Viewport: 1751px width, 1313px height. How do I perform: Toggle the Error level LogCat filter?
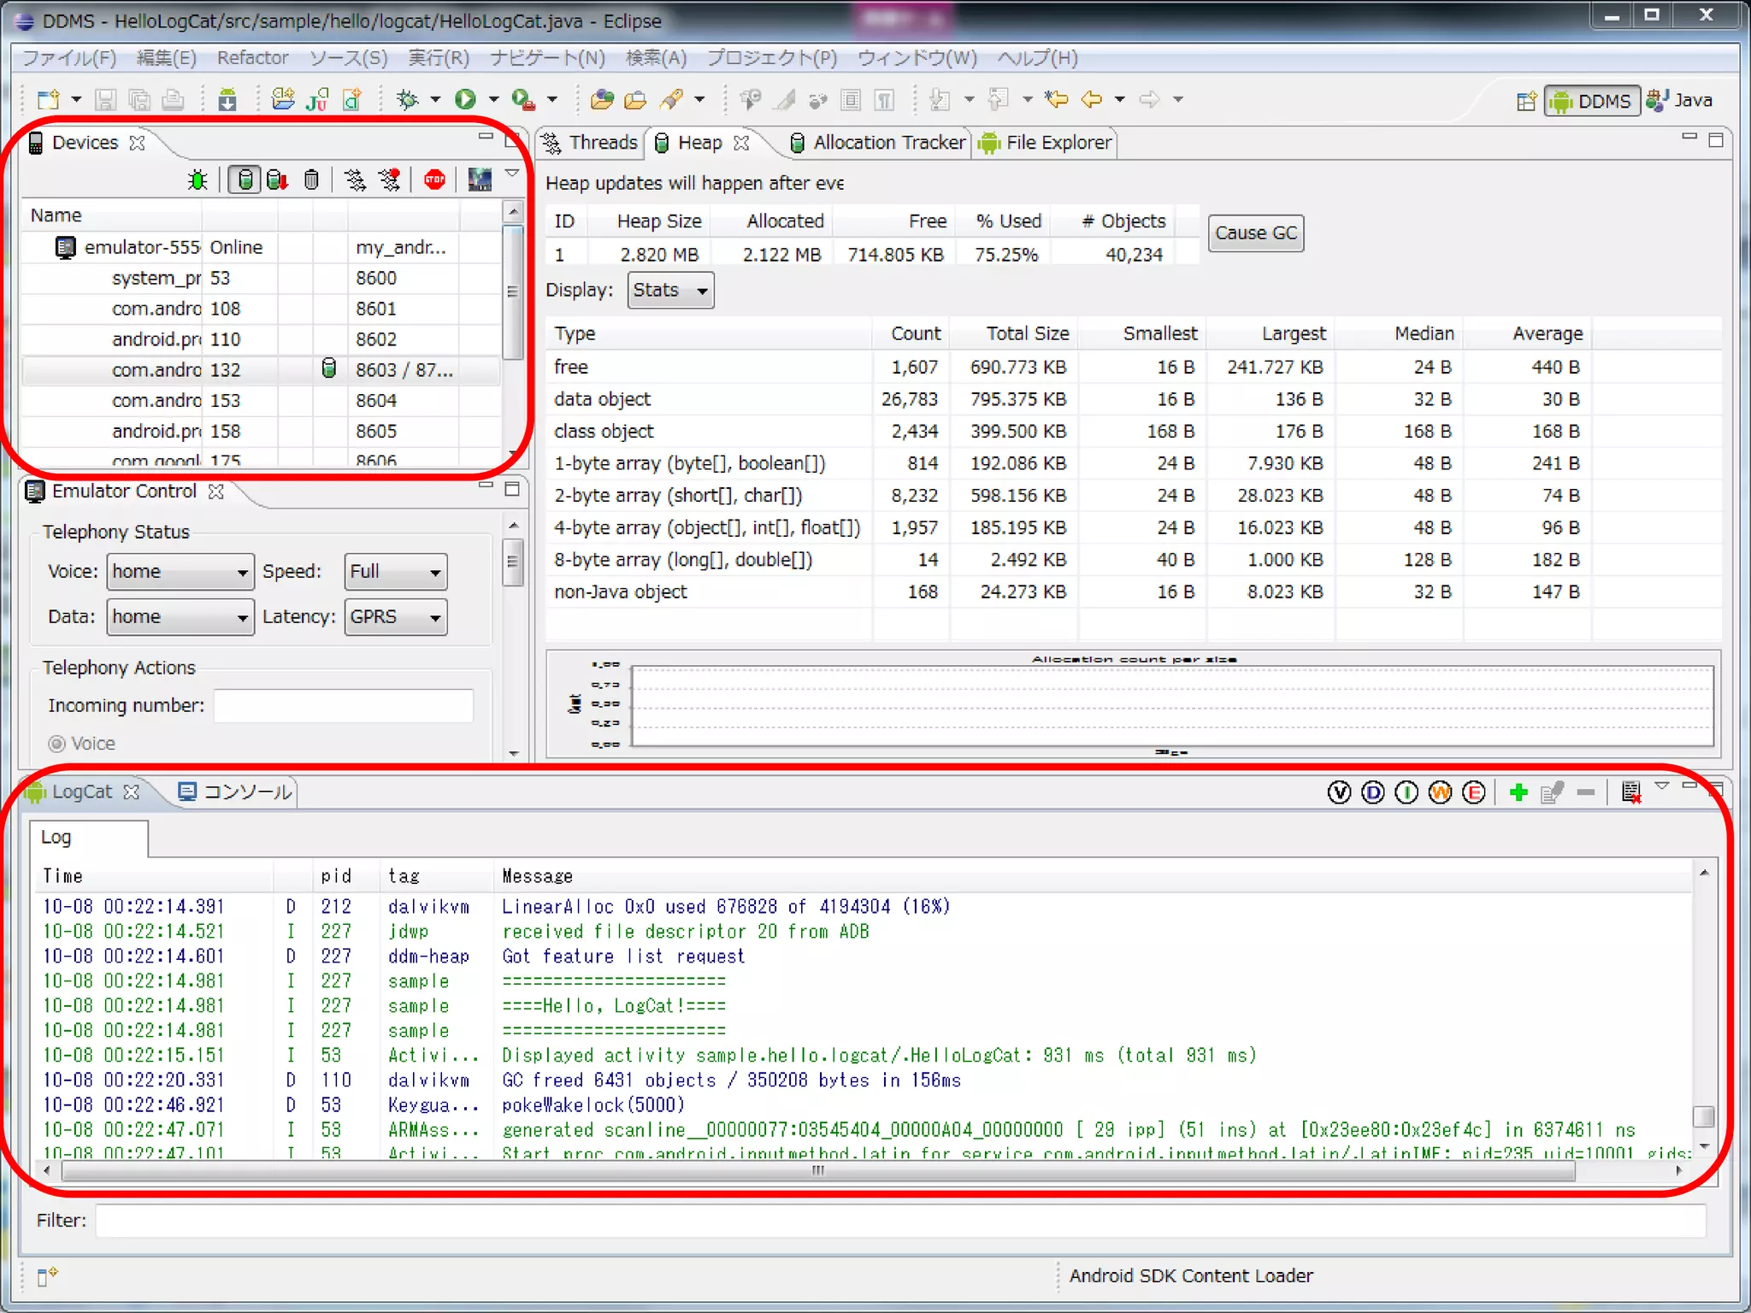point(1473,792)
